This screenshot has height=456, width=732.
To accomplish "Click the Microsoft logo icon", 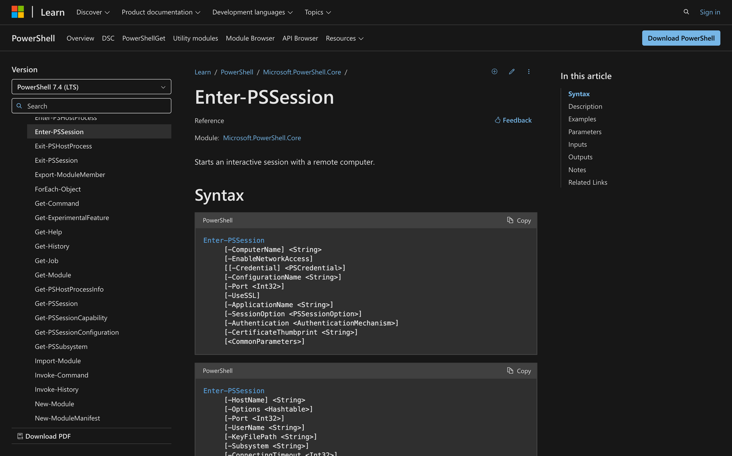I will click(x=18, y=12).
